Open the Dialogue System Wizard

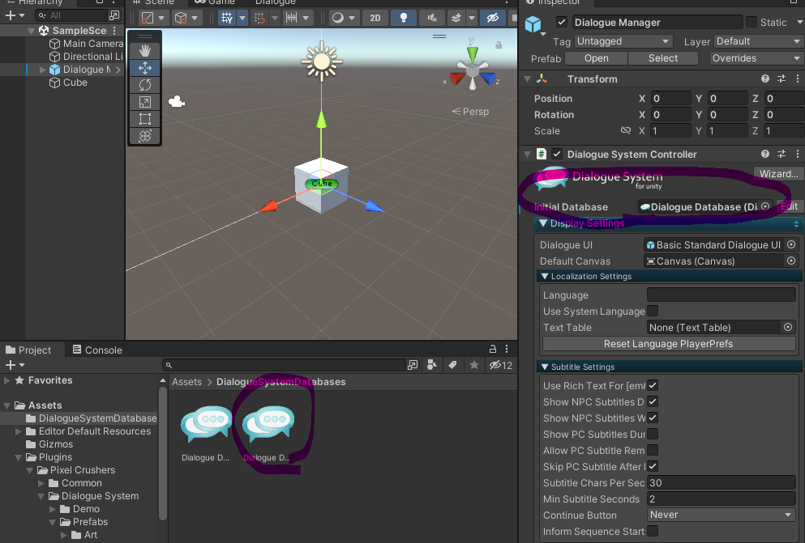[x=778, y=174]
